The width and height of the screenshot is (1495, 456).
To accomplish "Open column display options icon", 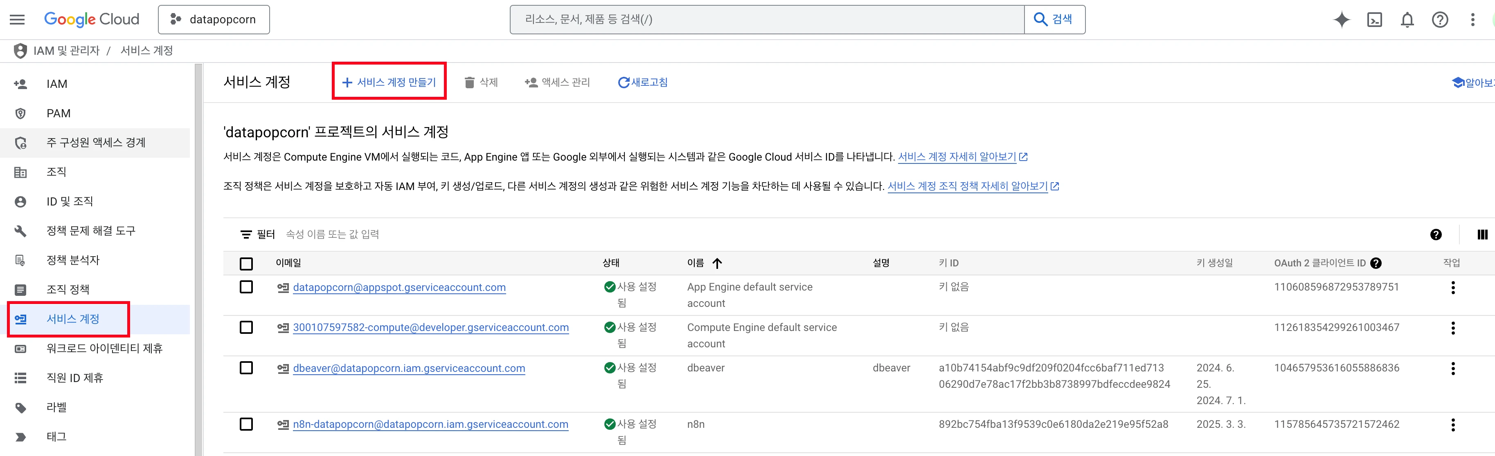I will pos(1482,235).
